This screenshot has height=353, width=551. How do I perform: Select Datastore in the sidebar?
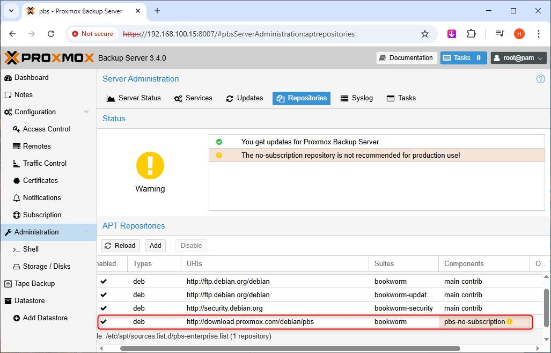(x=30, y=301)
